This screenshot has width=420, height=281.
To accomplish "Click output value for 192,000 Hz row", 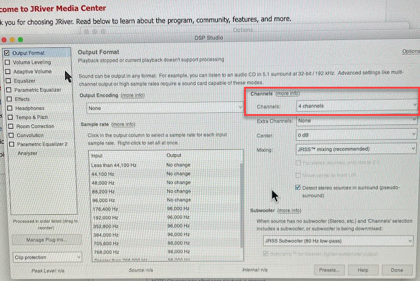I will pyautogui.click(x=178, y=217).
